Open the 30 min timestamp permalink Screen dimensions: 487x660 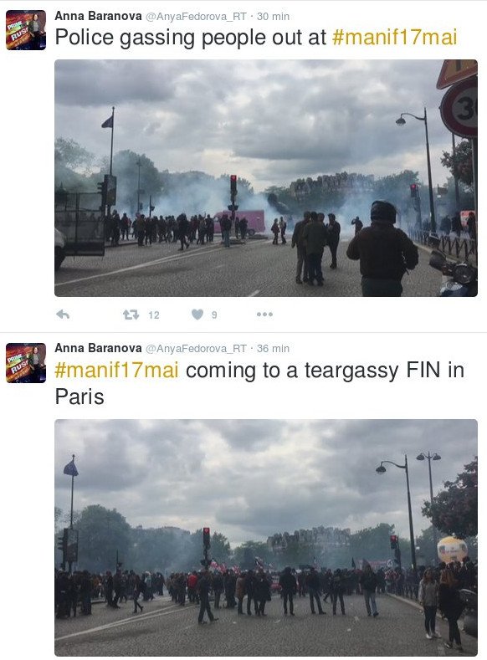click(273, 17)
